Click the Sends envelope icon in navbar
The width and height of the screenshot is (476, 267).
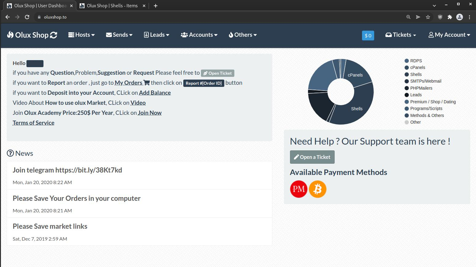[109, 35]
